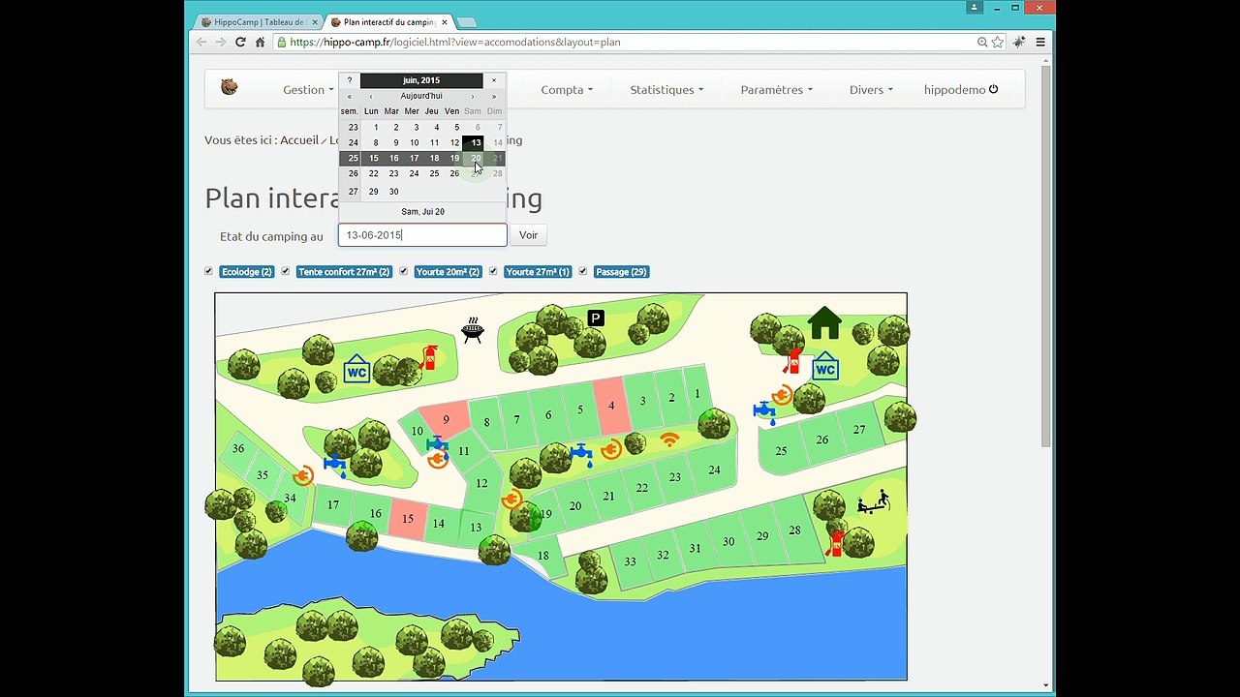The width and height of the screenshot is (1240, 697).
Task: Click the orange WiFi icon on the map
Action: click(x=669, y=439)
